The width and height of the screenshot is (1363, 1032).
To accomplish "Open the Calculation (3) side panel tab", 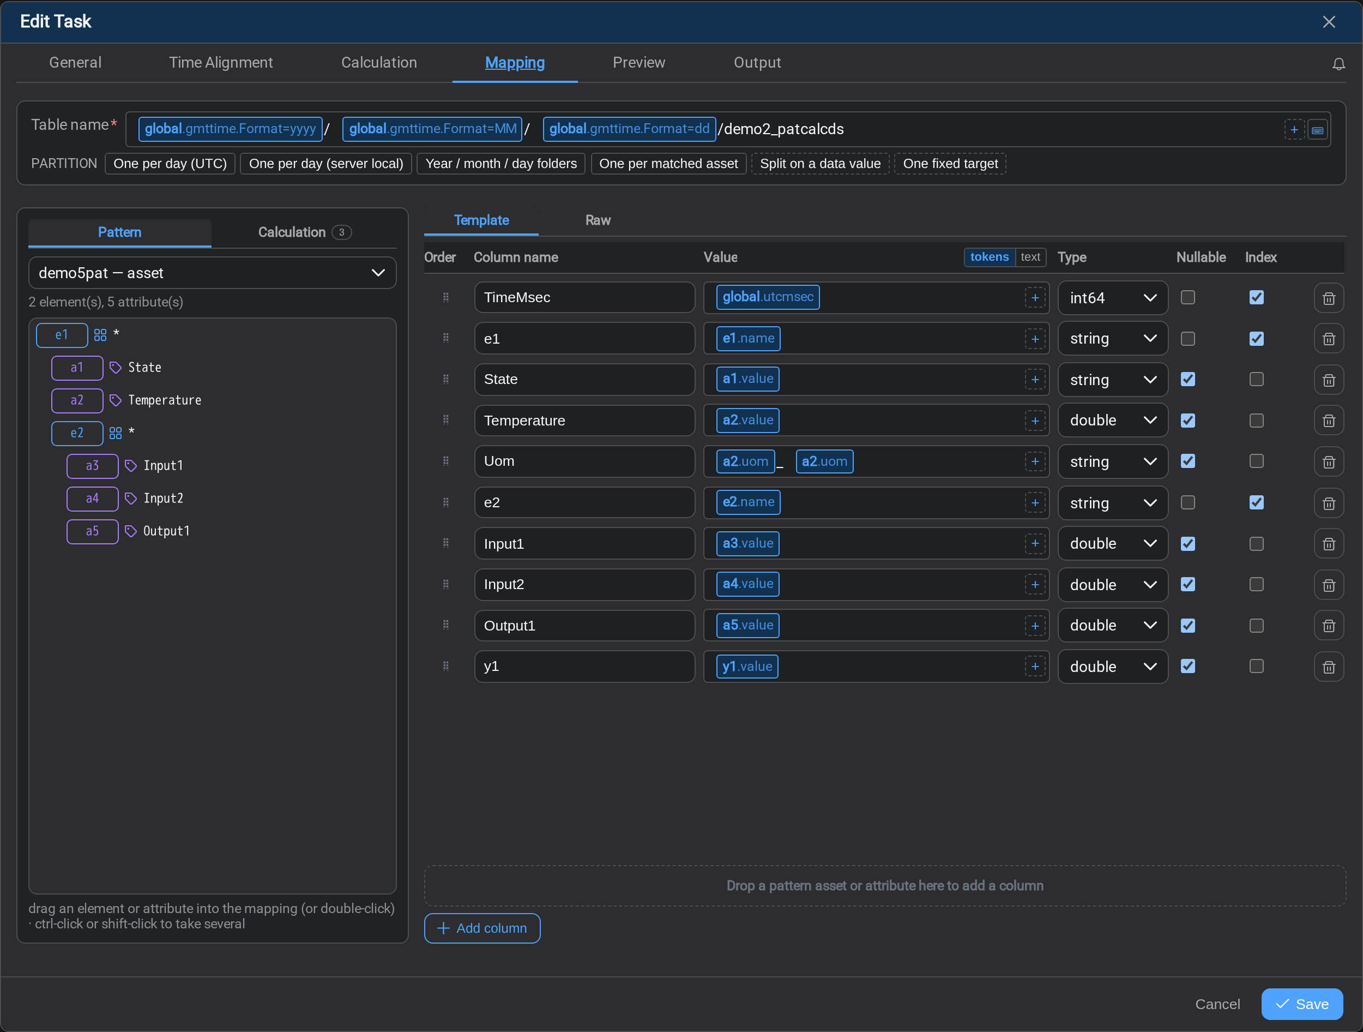I will click(x=304, y=232).
